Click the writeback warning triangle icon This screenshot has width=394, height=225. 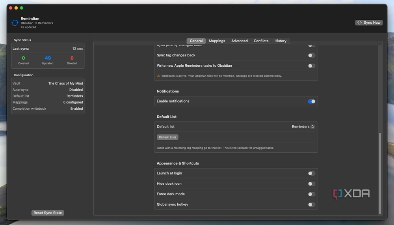tap(158, 76)
